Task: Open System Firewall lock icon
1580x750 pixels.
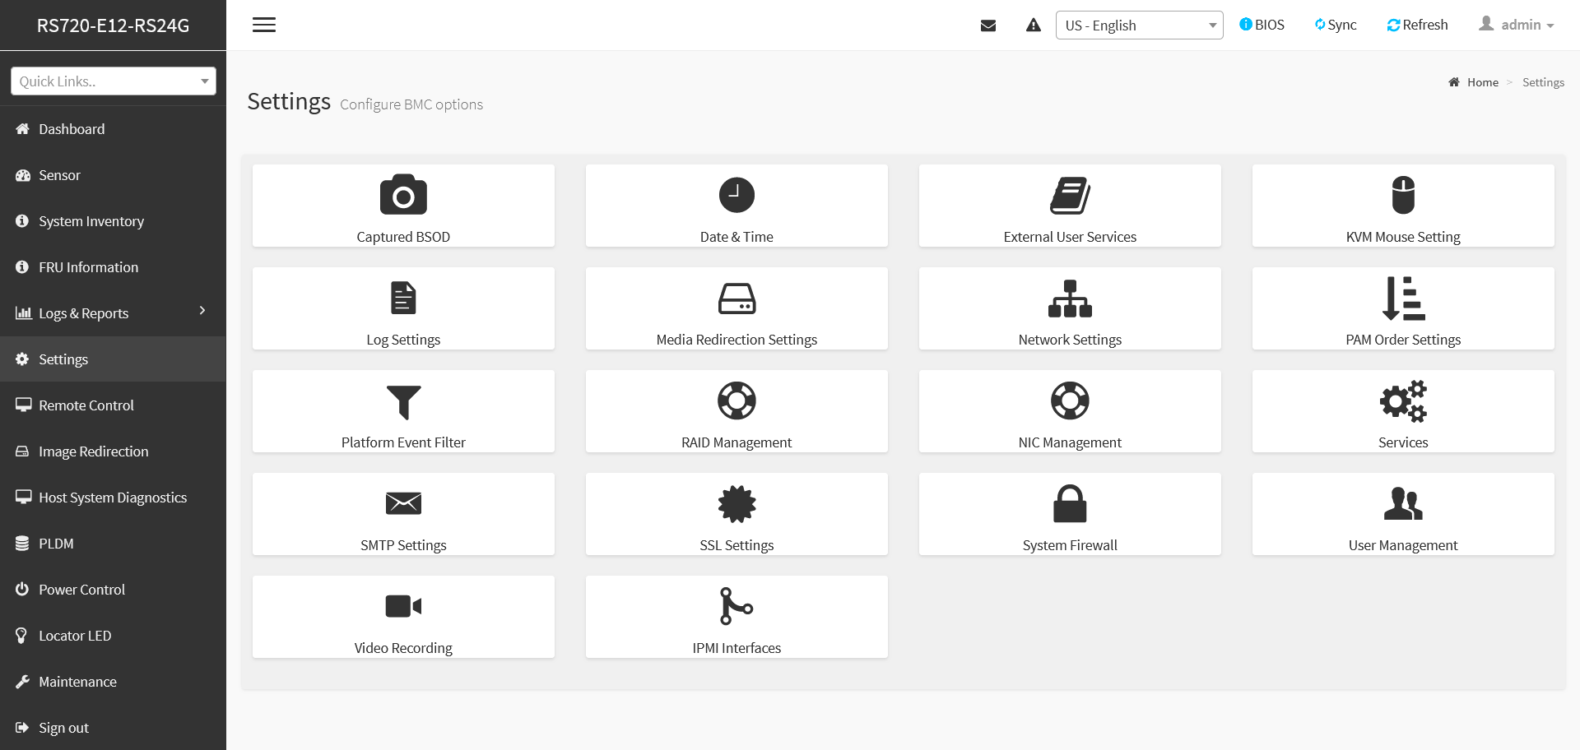Action: (x=1070, y=503)
